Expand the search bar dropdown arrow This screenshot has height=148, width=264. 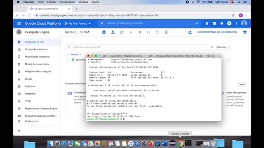point(196,23)
